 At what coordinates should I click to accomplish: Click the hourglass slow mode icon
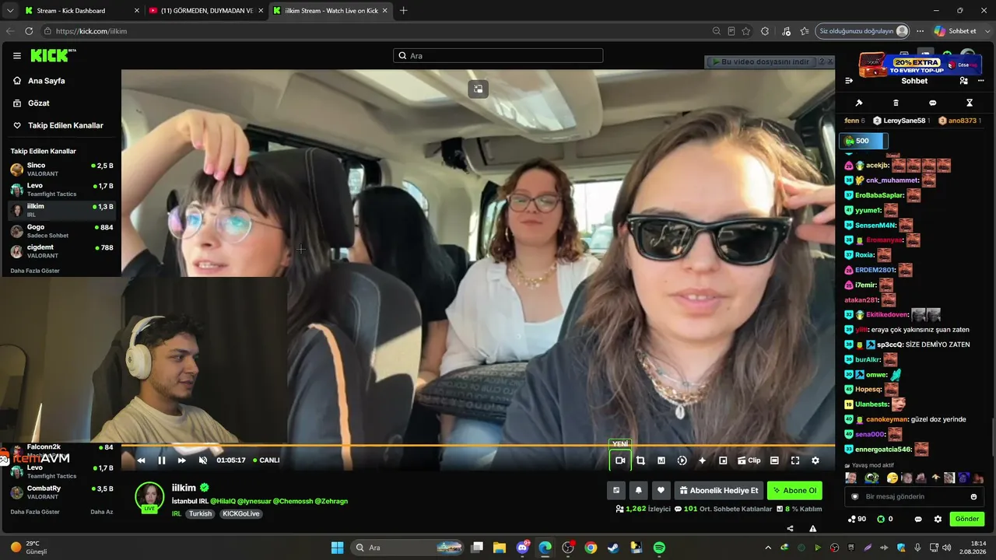pyautogui.click(x=970, y=103)
